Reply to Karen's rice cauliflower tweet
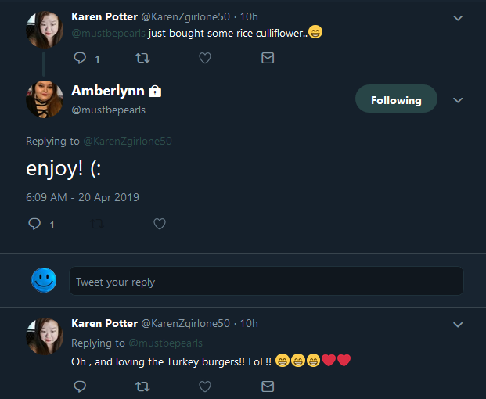The width and height of the screenshot is (486, 399). pyautogui.click(x=80, y=58)
